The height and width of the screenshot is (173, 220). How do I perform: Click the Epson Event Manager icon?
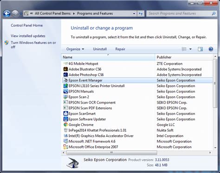coord(65,80)
